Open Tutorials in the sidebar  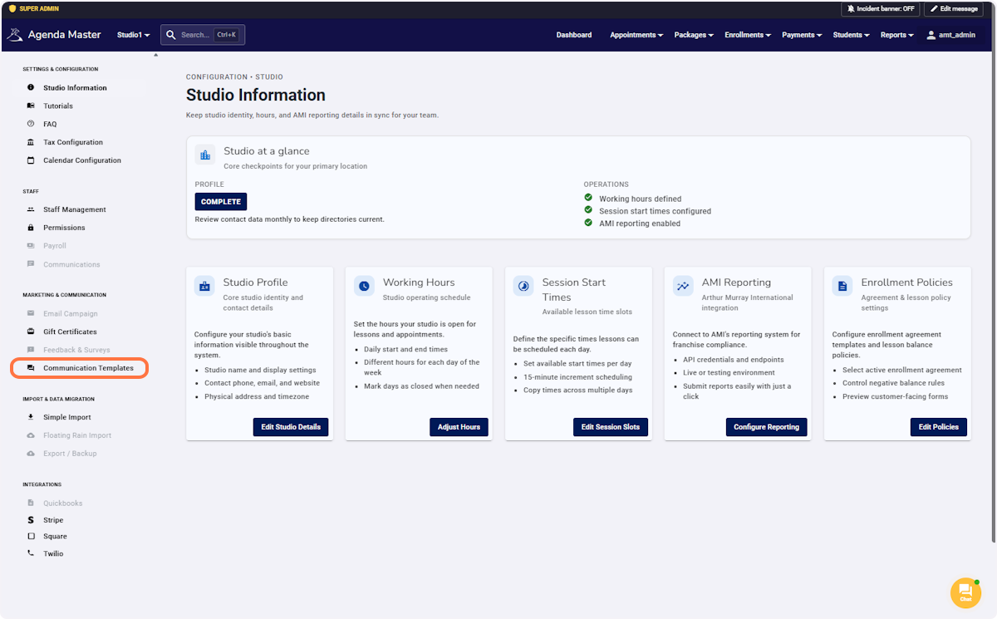click(58, 106)
